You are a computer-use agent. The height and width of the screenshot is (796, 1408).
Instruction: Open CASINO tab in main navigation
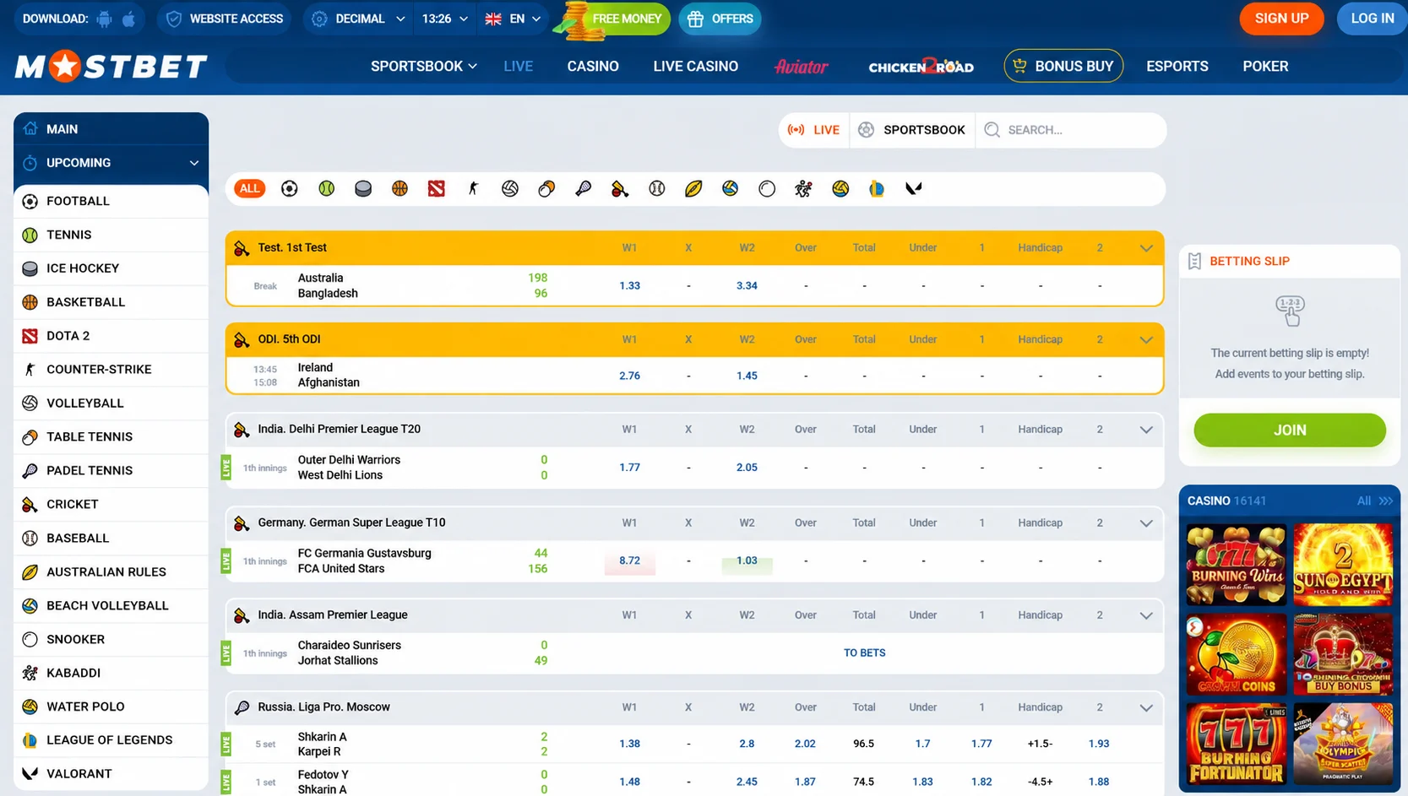593,67
